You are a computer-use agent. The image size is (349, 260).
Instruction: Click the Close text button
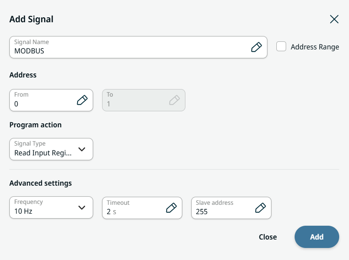(268, 237)
